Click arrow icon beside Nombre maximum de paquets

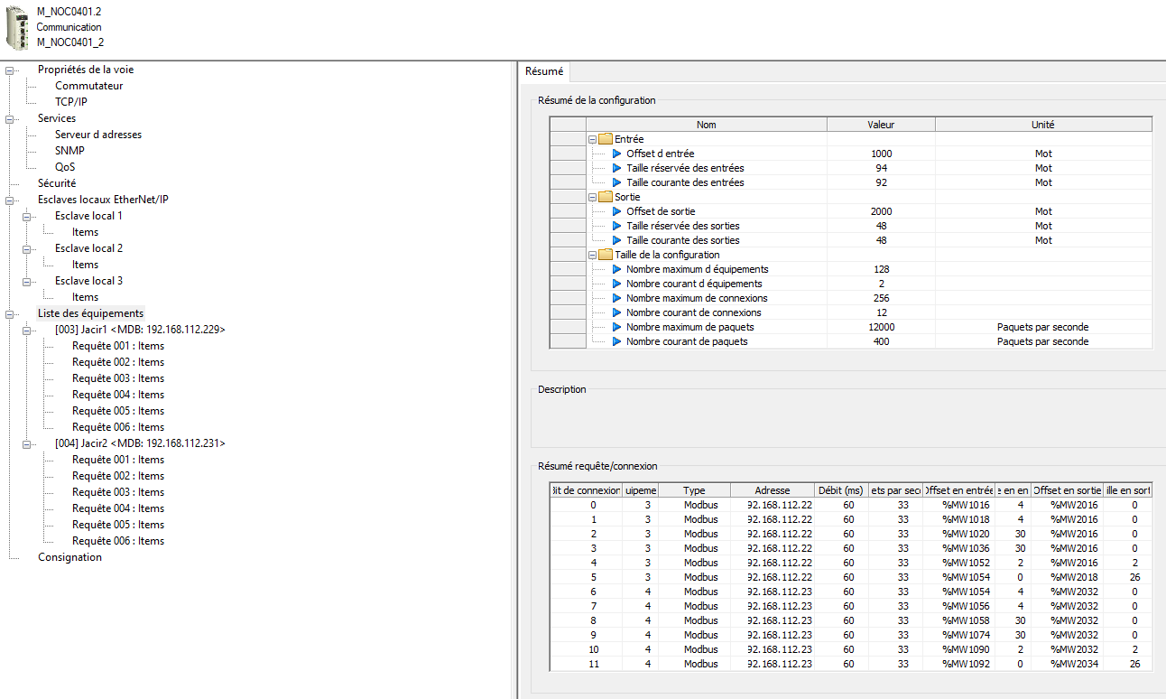[x=617, y=327]
